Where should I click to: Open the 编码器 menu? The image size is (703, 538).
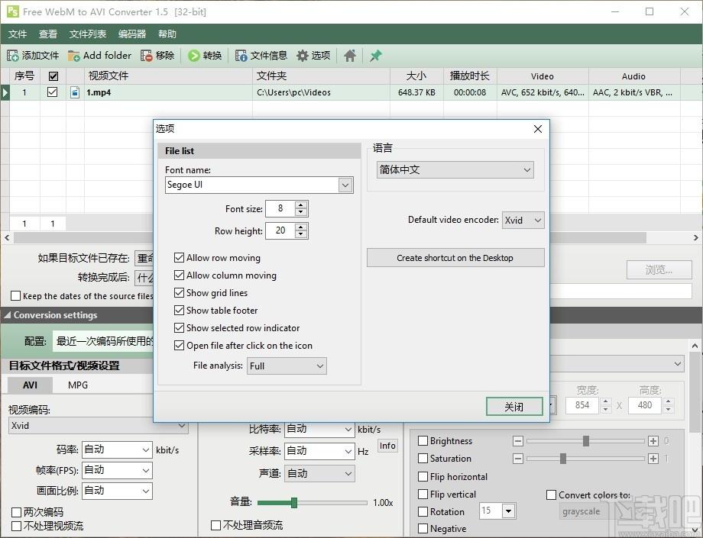tap(132, 34)
